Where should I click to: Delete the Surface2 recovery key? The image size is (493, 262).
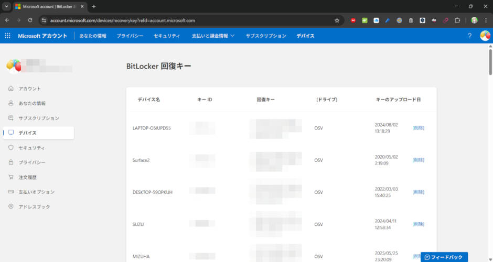point(418,160)
